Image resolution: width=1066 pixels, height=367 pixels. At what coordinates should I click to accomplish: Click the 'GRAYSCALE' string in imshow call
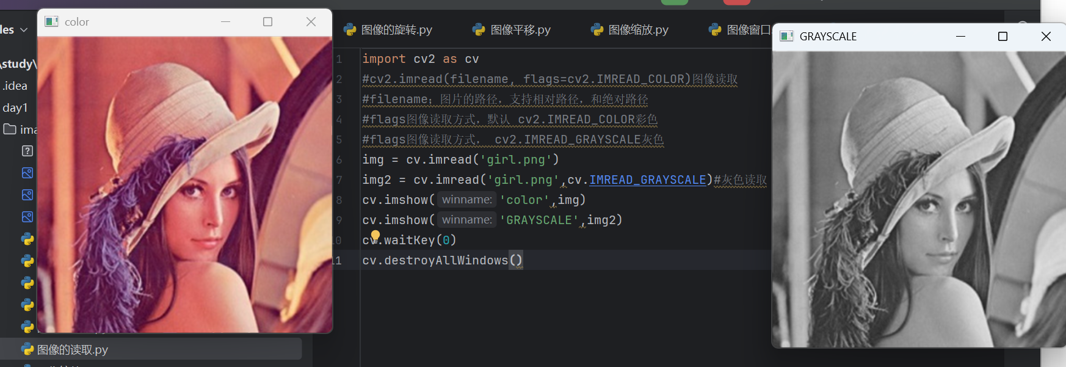[x=539, y=220]
